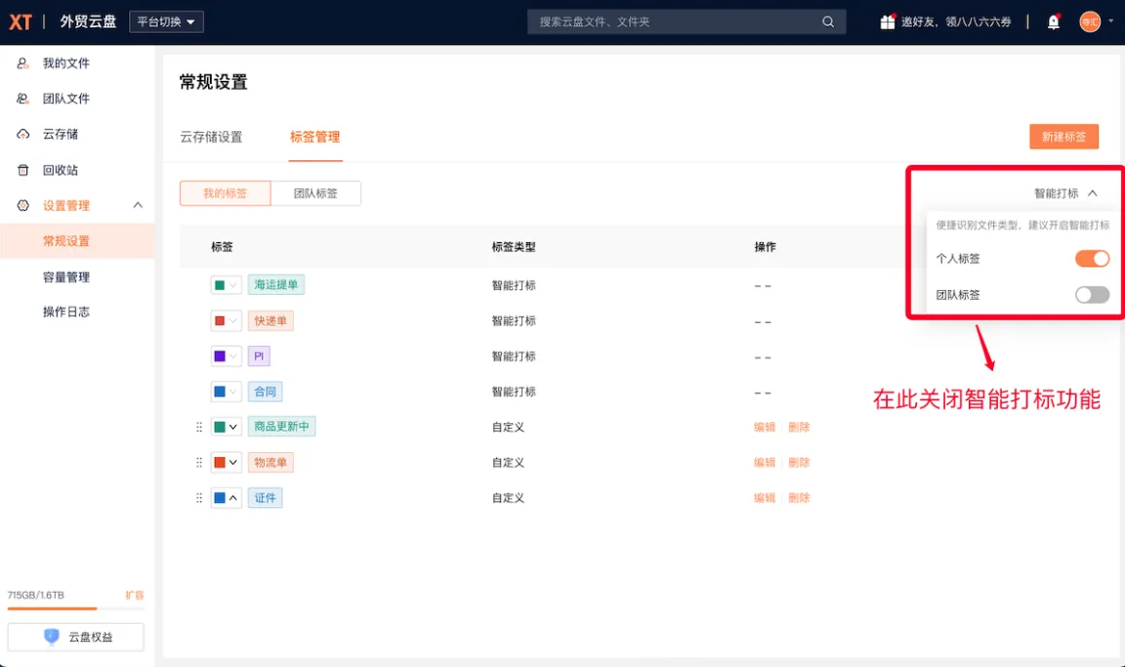Click the search magnifier icon
This screenshot has width=1125, height=667.
point(828,21)
